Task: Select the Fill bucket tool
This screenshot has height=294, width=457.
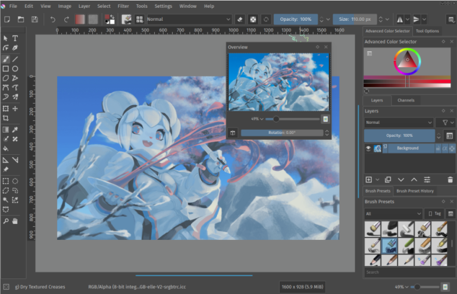Action: 5,149
